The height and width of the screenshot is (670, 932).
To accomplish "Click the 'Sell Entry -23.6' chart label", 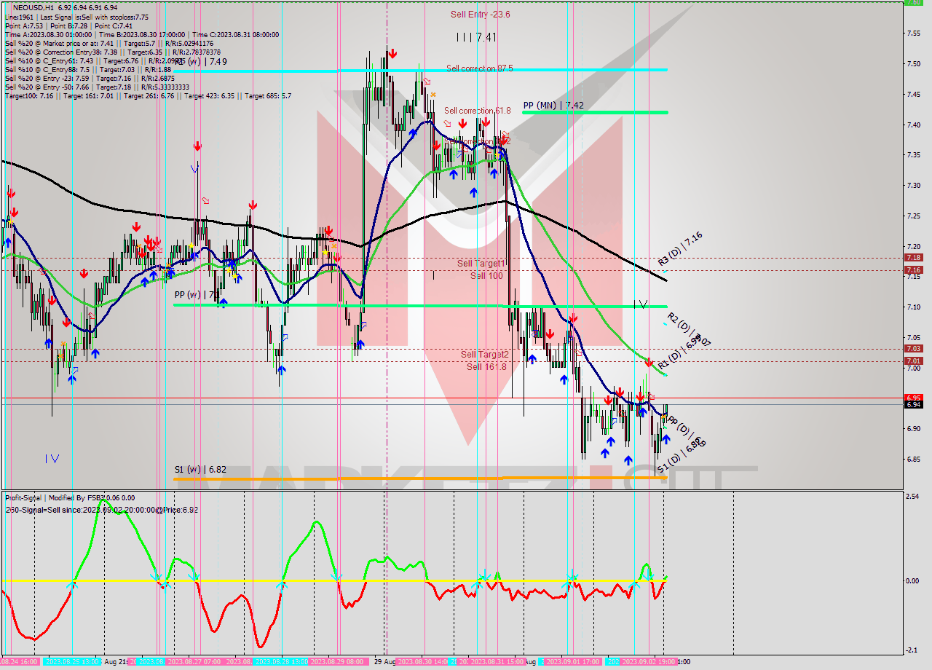I will (x=480, y=14).
